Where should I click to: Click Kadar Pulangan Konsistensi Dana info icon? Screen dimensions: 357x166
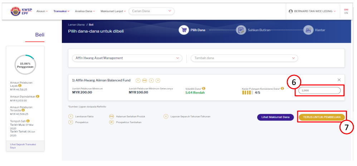(x=282, y=88)
